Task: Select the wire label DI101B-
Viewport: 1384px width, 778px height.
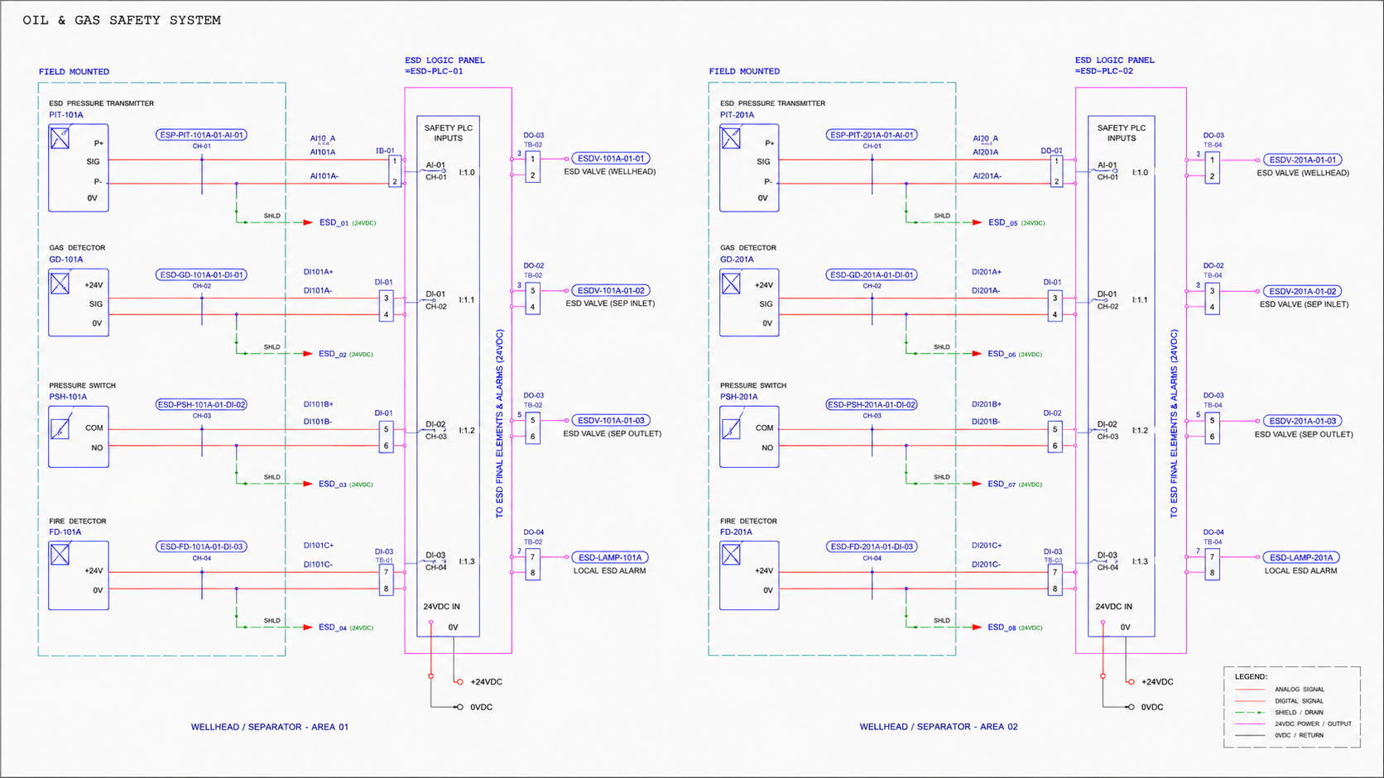Action: point(319,422)
